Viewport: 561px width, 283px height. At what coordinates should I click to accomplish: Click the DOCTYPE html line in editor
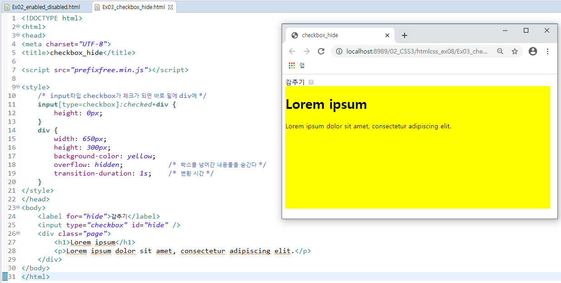coord(52,18)
